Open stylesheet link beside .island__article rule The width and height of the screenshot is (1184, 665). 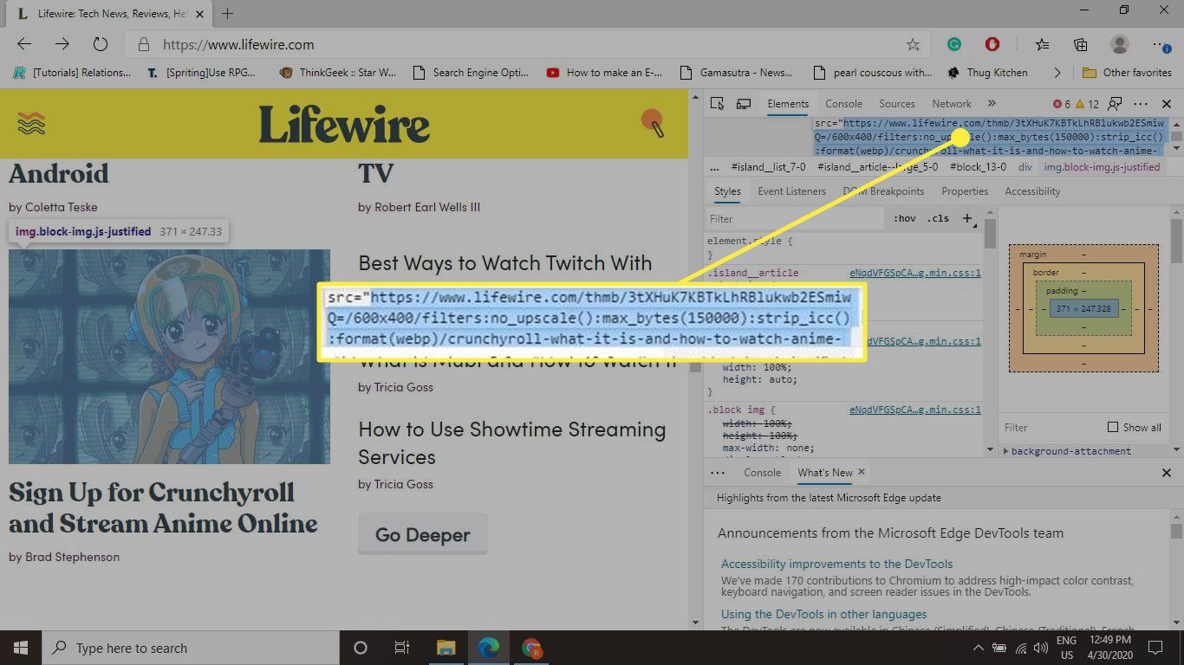tap(915, 273)
